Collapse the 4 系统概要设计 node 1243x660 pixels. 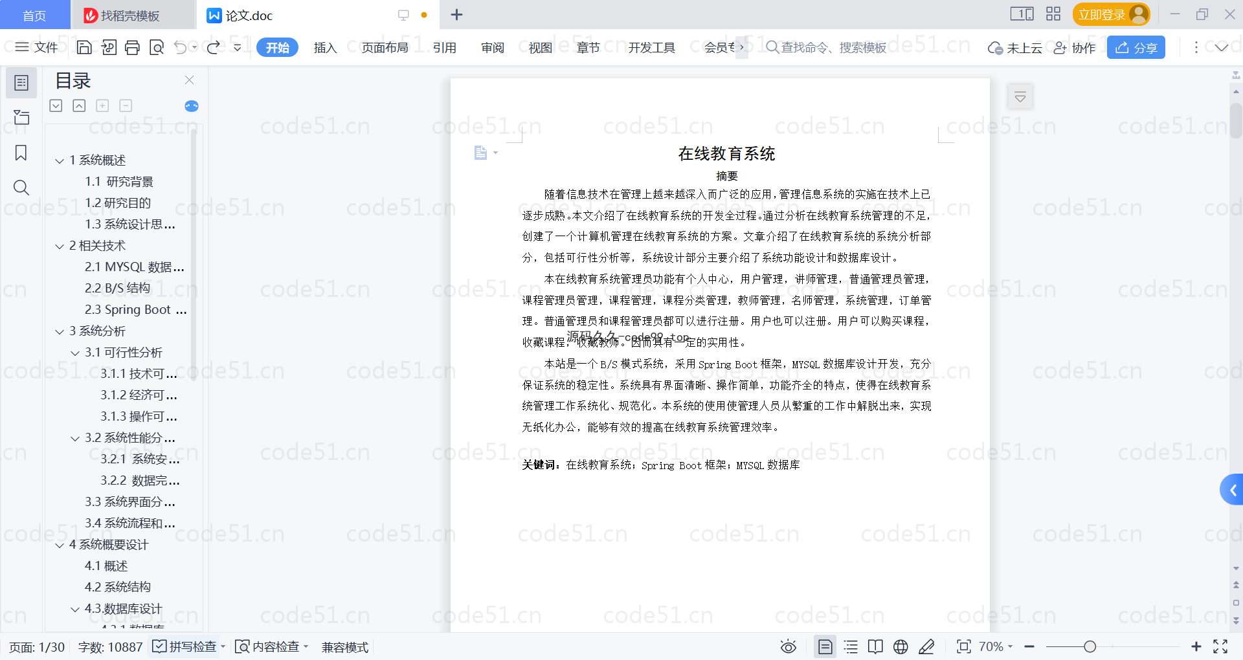(60, 545)
